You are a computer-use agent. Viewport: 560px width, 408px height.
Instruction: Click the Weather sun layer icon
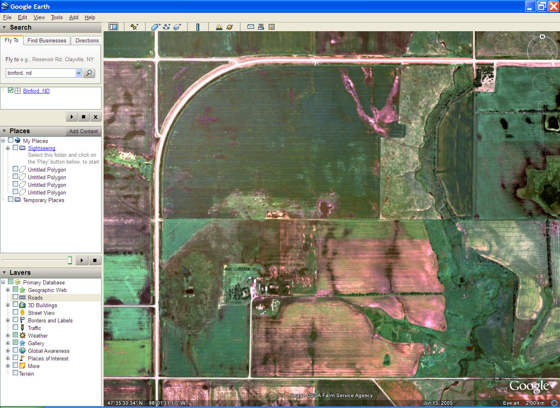click(x=22, y=336)
